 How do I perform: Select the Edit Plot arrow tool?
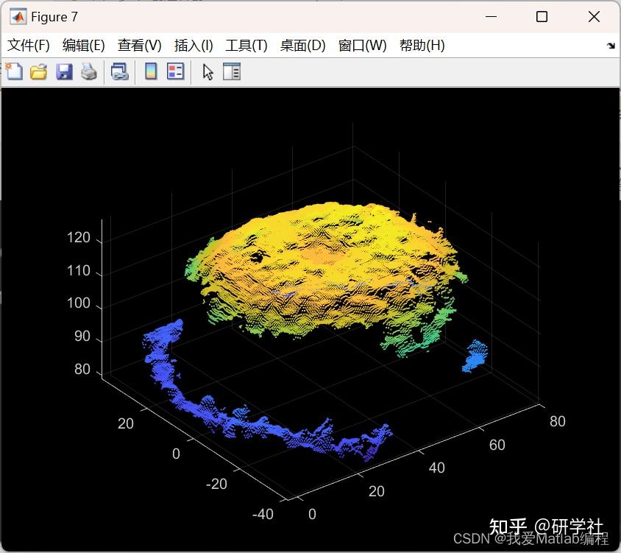[x=207, y=71]
